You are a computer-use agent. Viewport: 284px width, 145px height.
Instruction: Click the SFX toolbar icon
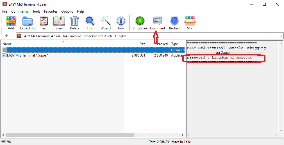190,21
